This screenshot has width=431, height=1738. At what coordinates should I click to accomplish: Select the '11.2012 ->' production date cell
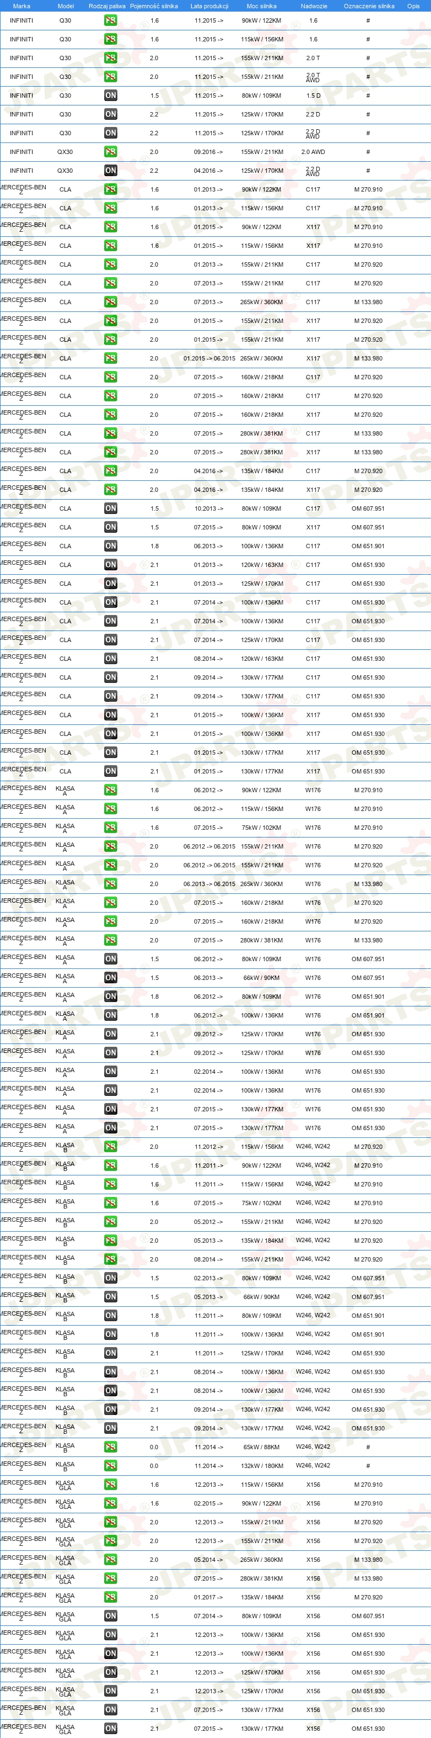pos(208,1147)
